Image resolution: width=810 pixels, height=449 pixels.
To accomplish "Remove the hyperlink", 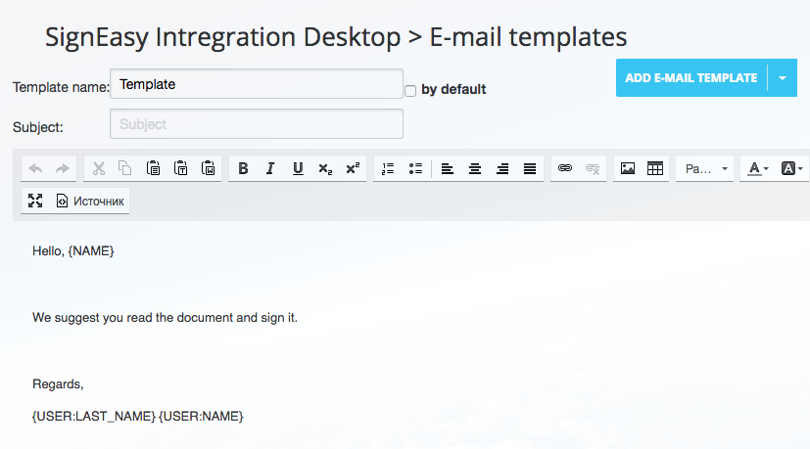I will click(593, 169).
